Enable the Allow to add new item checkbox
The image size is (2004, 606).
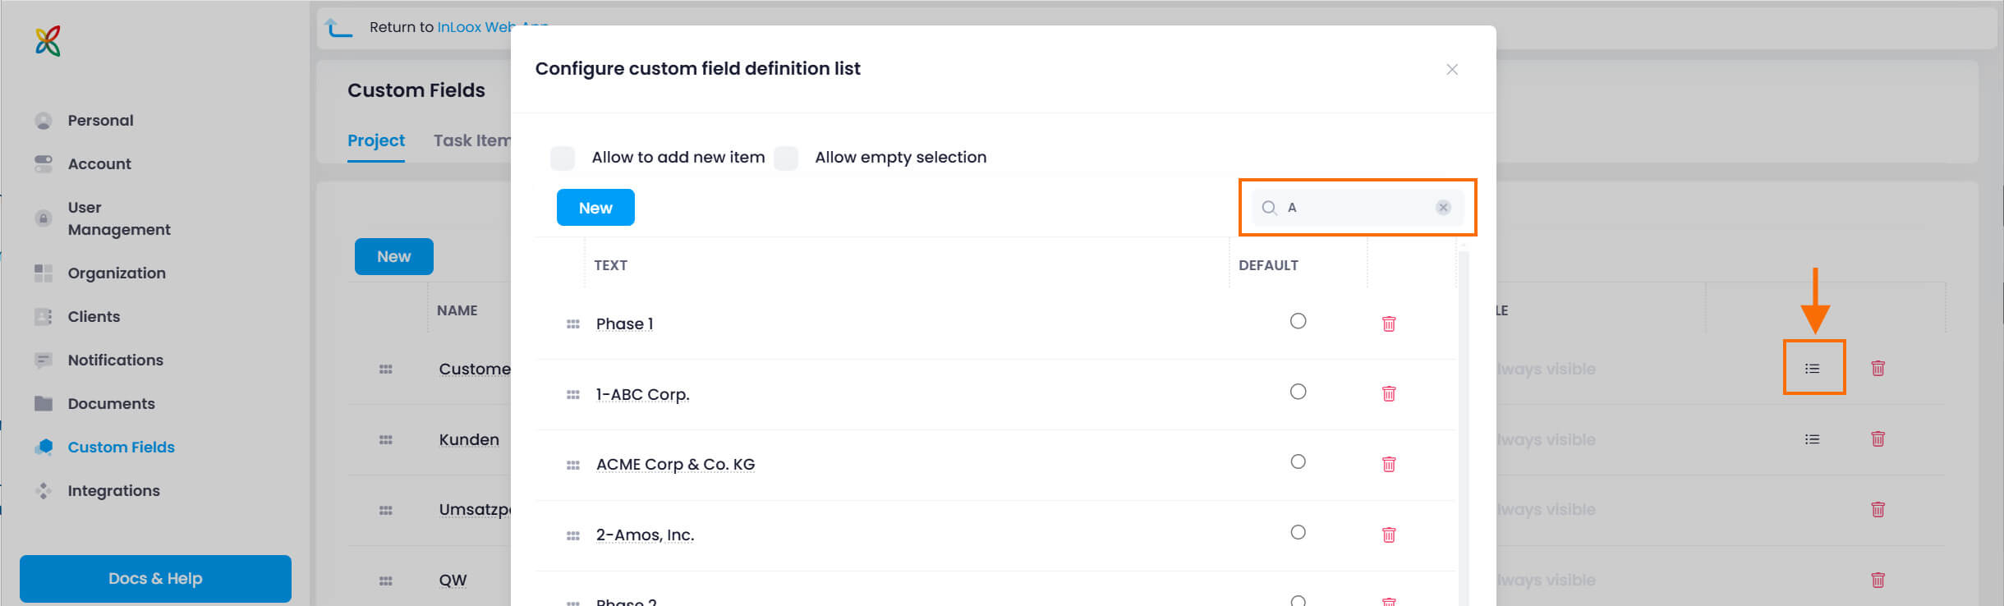coord(563,157)
